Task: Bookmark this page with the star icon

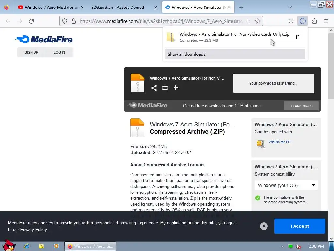Action: click(x=258, y=21)
